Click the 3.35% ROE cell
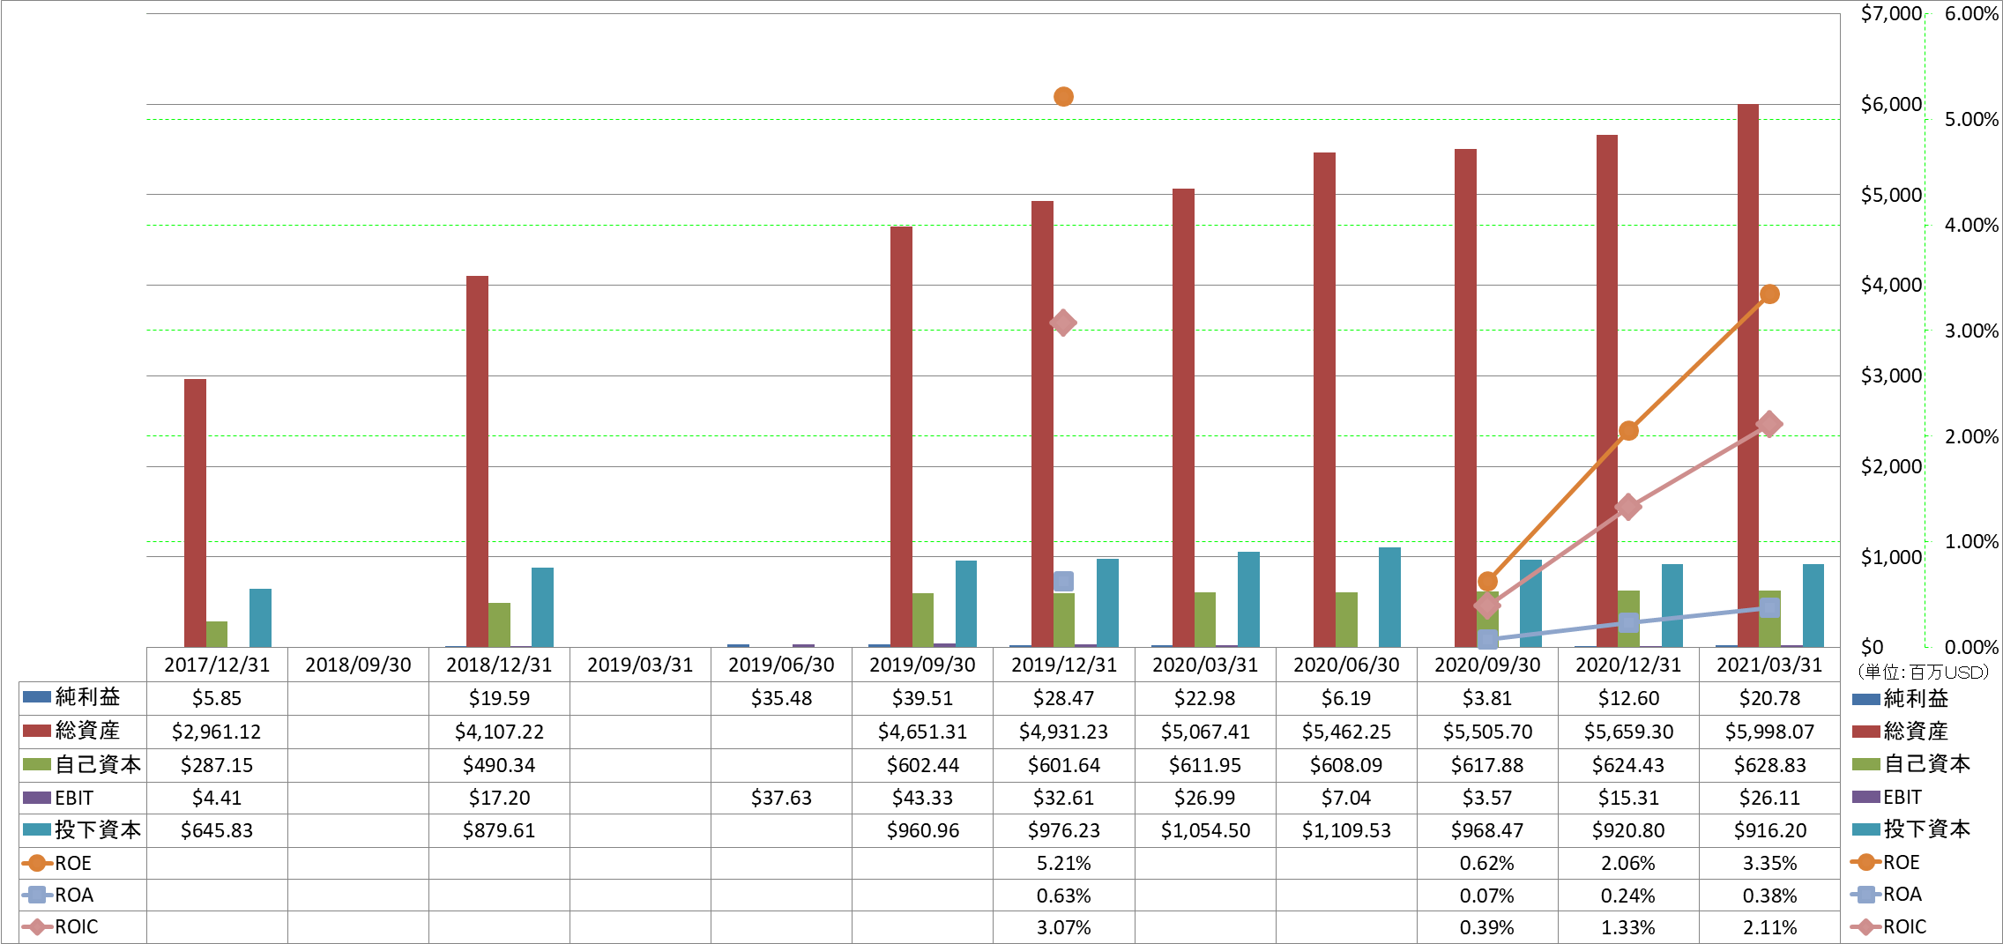This screenshot has width=2003, height=944. pos(1769,863)
